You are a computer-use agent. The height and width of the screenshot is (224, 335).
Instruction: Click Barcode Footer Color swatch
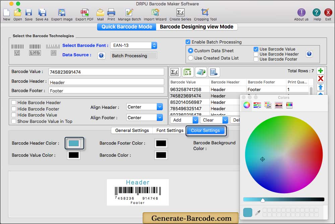click(x=161, y=143)
